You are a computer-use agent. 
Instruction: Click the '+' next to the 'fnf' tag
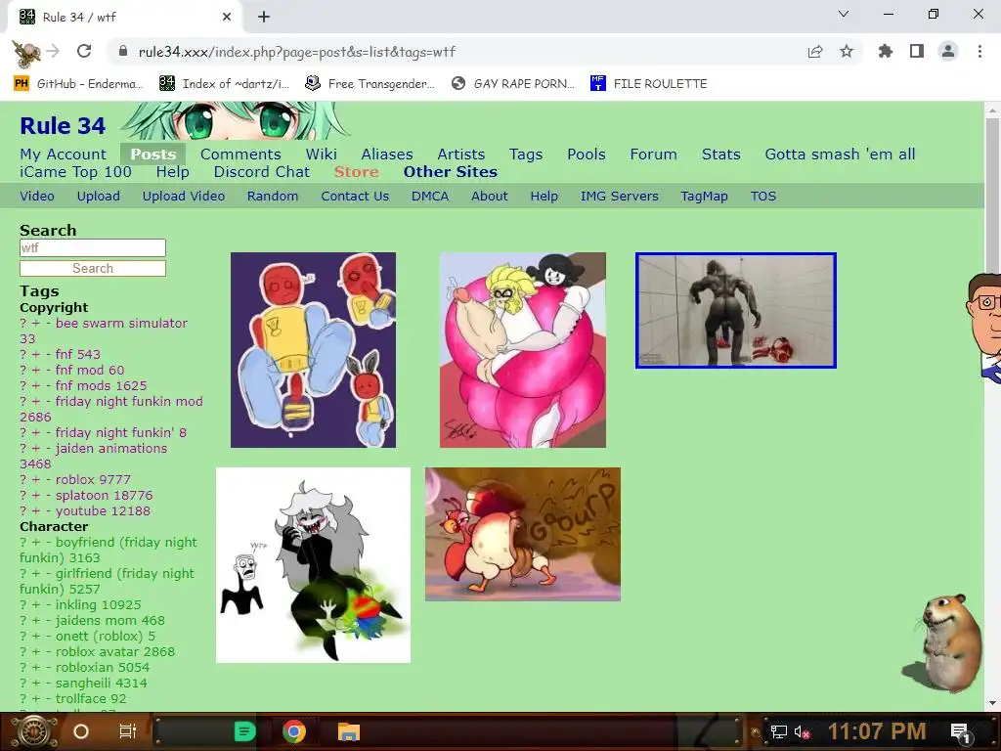tap(36, 354)
